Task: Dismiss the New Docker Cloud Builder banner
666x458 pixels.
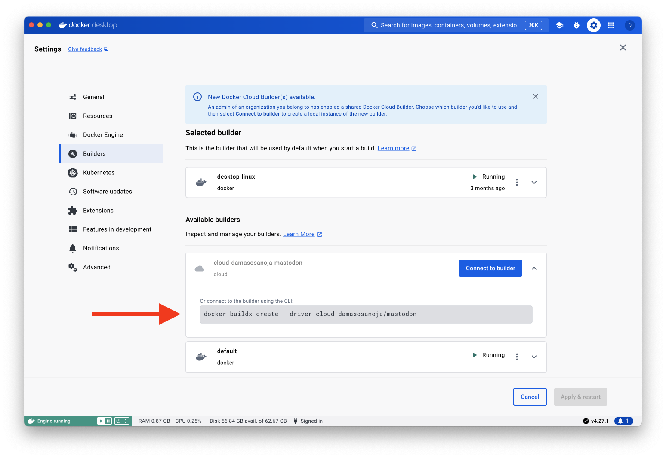Action: coord(536,96)
